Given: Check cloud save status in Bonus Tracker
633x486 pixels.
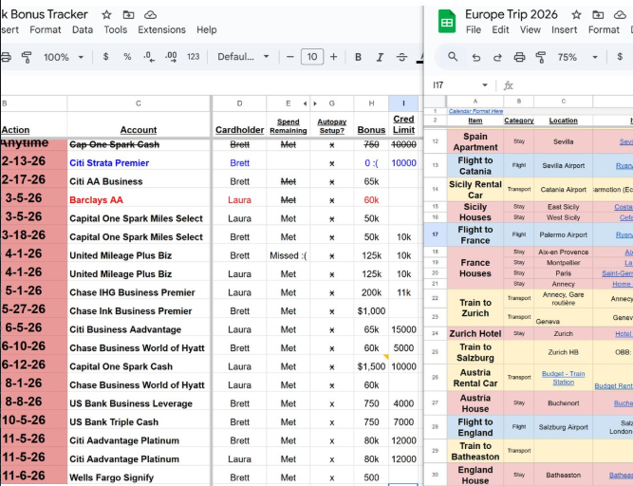Looking at the screenshot, I should (x=150, y=15).
